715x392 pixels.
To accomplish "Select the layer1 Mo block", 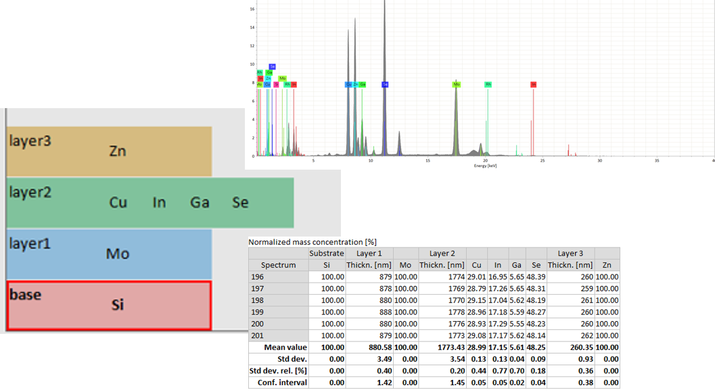I will click(x=108, y=254).
